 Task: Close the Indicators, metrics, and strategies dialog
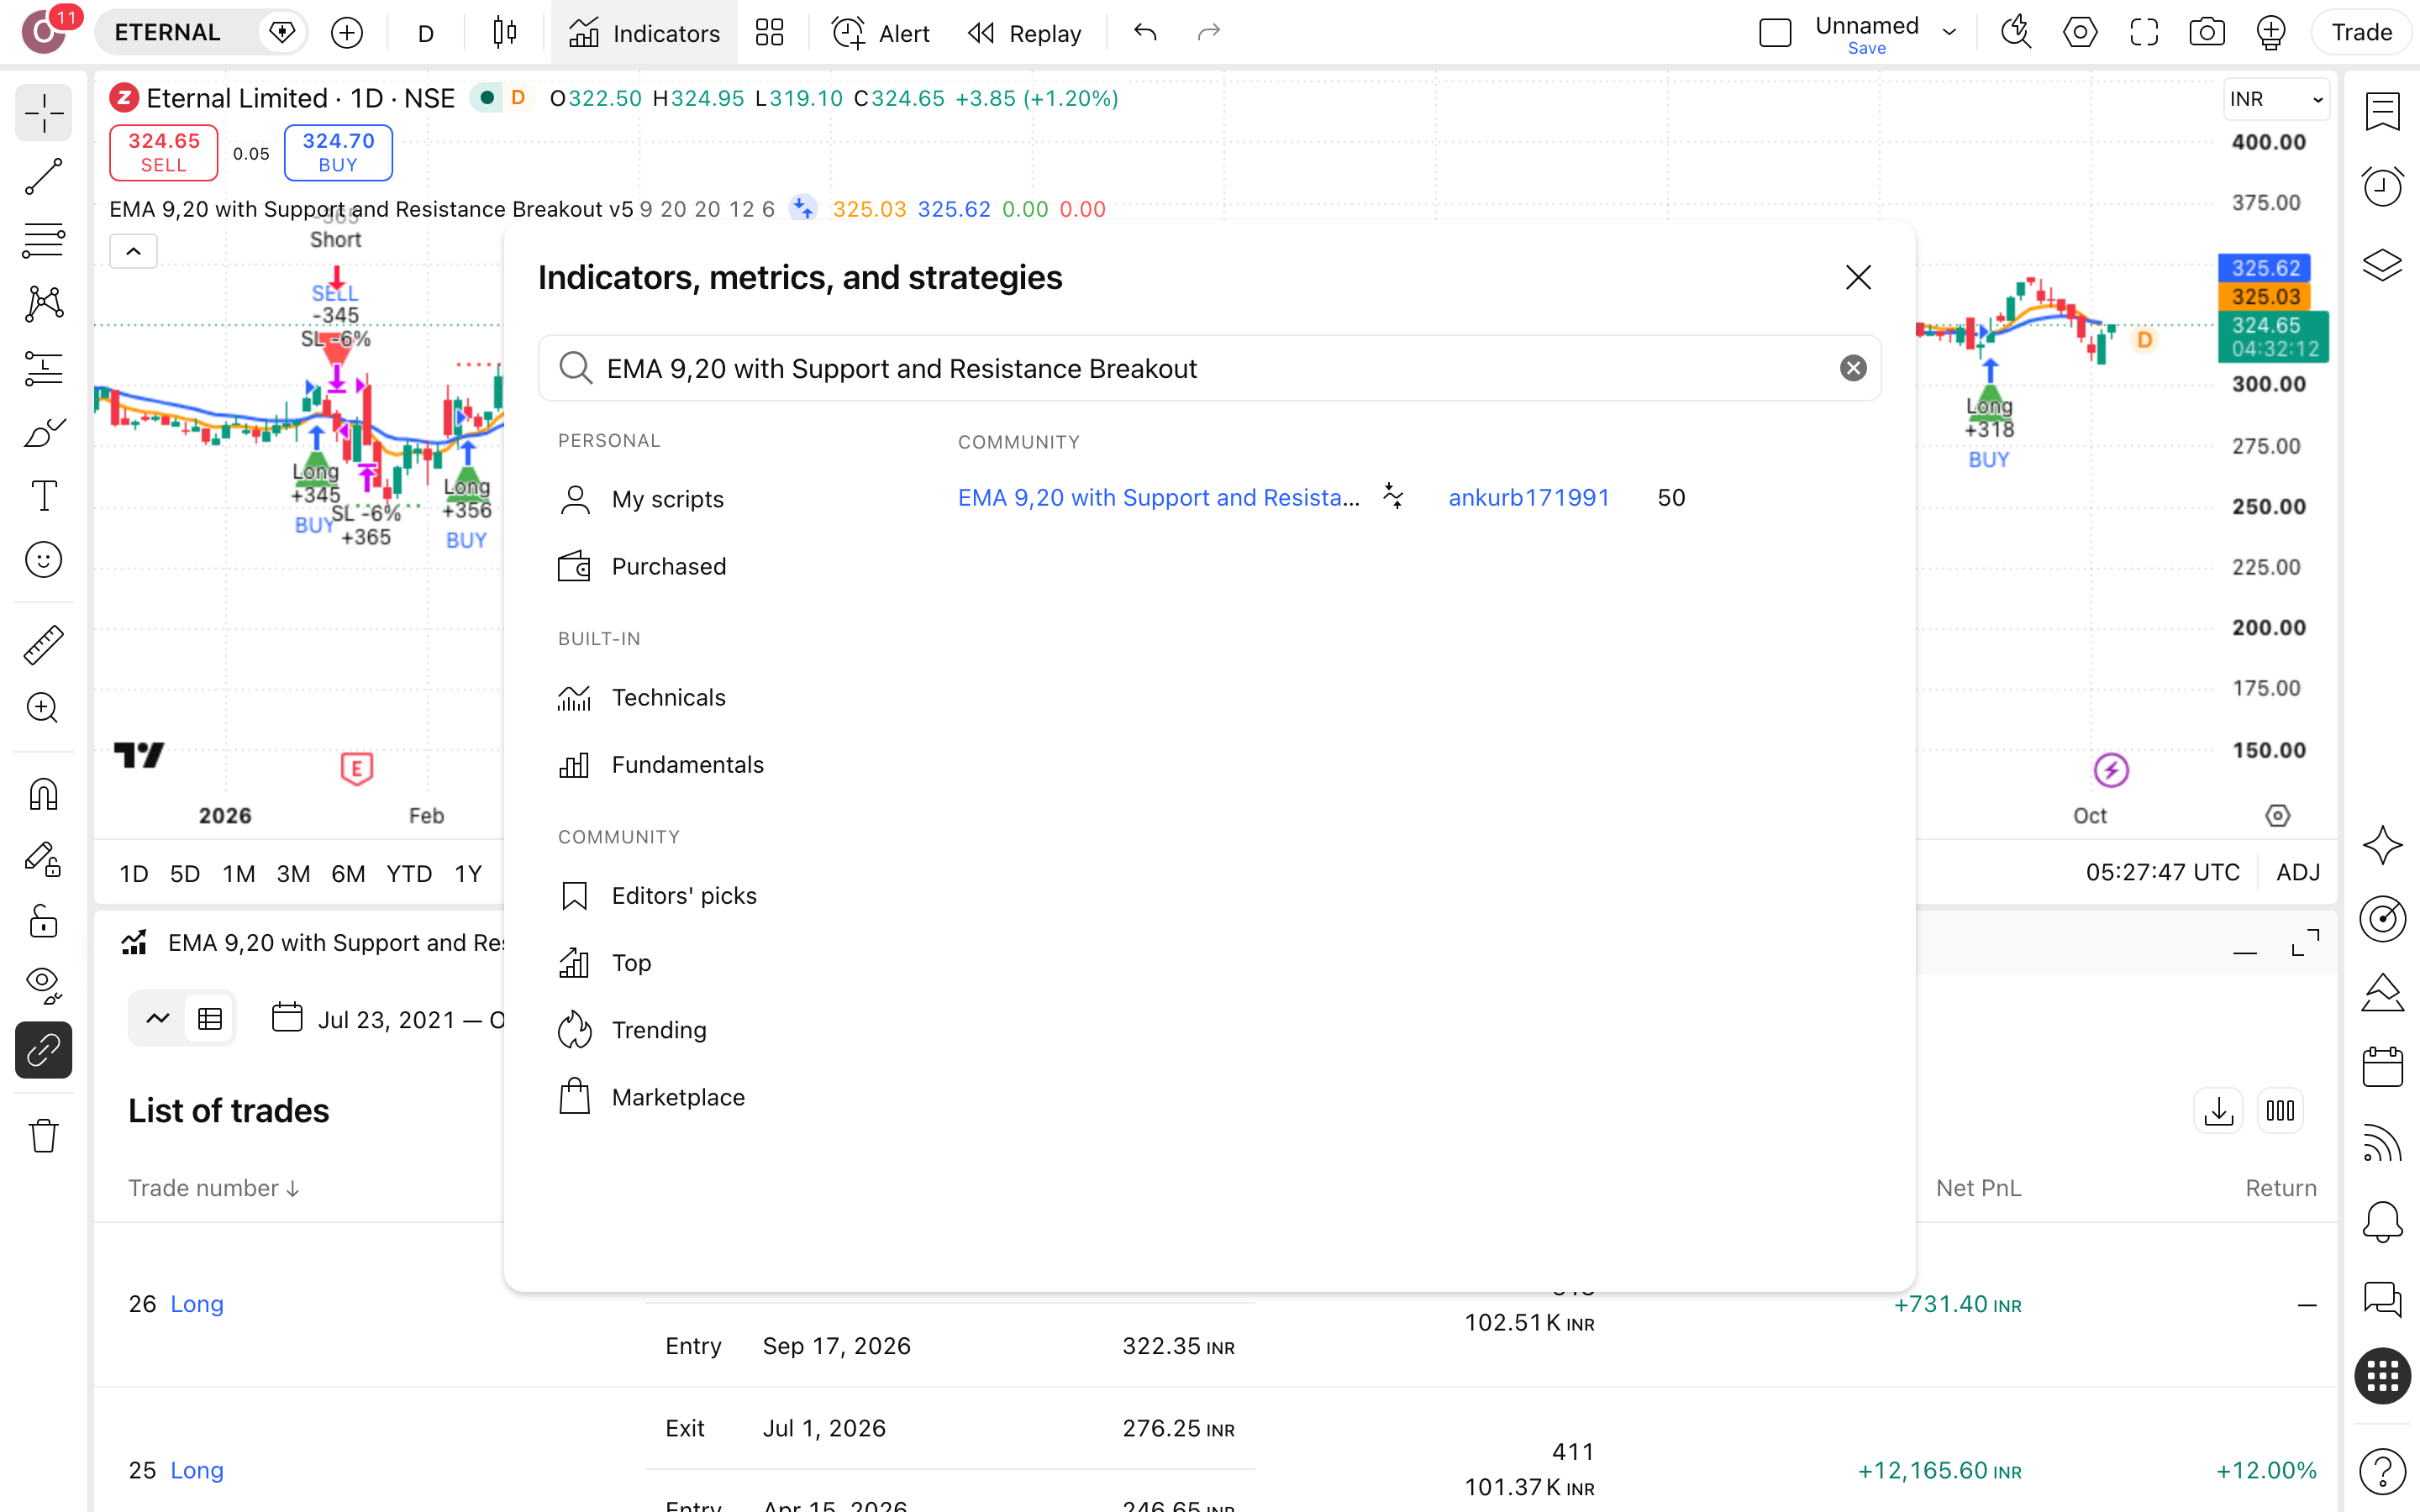[1858, 277]
